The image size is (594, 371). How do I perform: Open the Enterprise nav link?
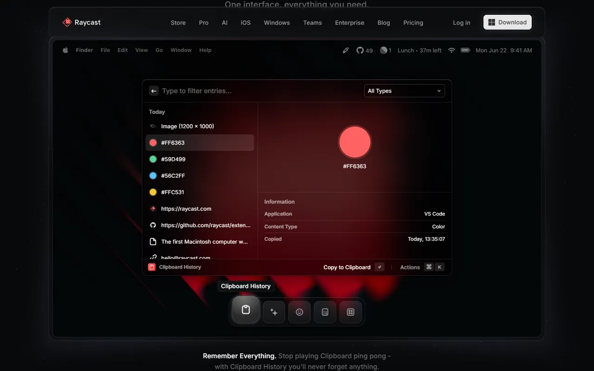349,23
